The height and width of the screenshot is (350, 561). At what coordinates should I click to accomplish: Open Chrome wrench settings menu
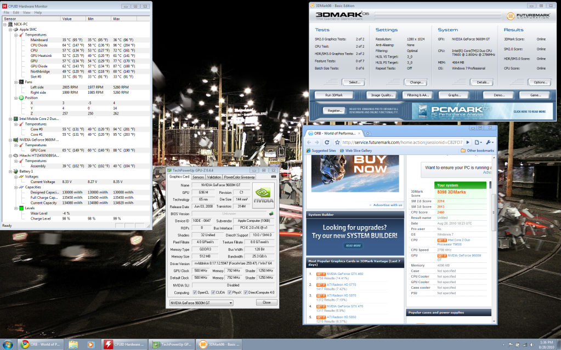coord(490,142)
